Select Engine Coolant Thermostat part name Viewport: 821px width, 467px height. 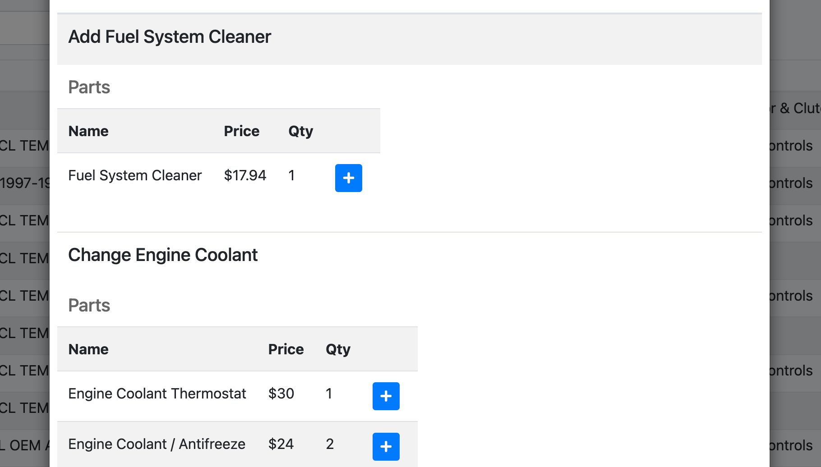pos(157,394)
